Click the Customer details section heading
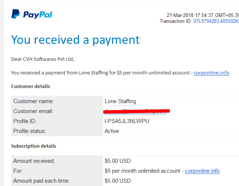This screenshot has height=186, width=239. (30, 86)
